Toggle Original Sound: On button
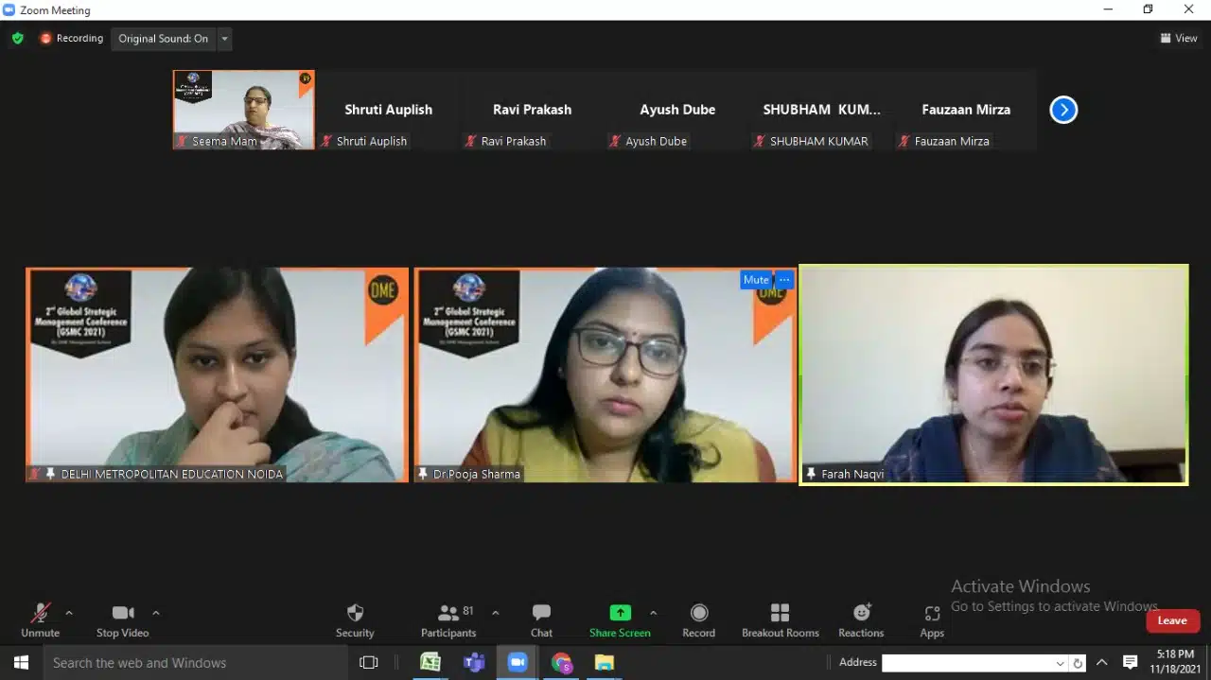 163,39
